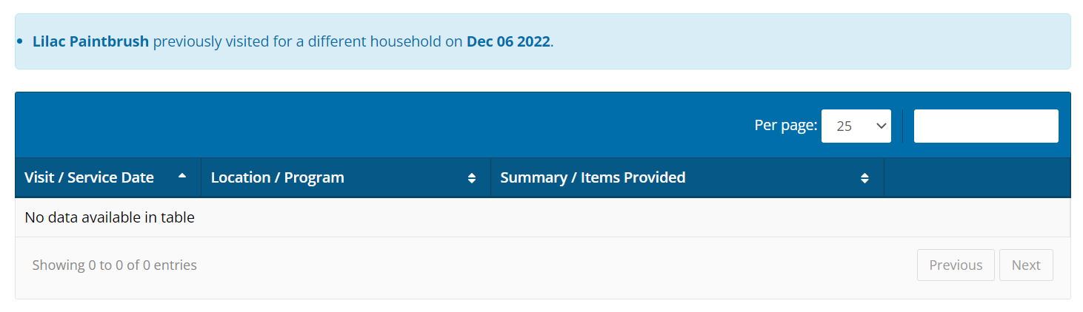Click the bullet point before Lilac Paintbrush
The width and height of the screenshot is (1083, 312).
click(x=20, y=42)
